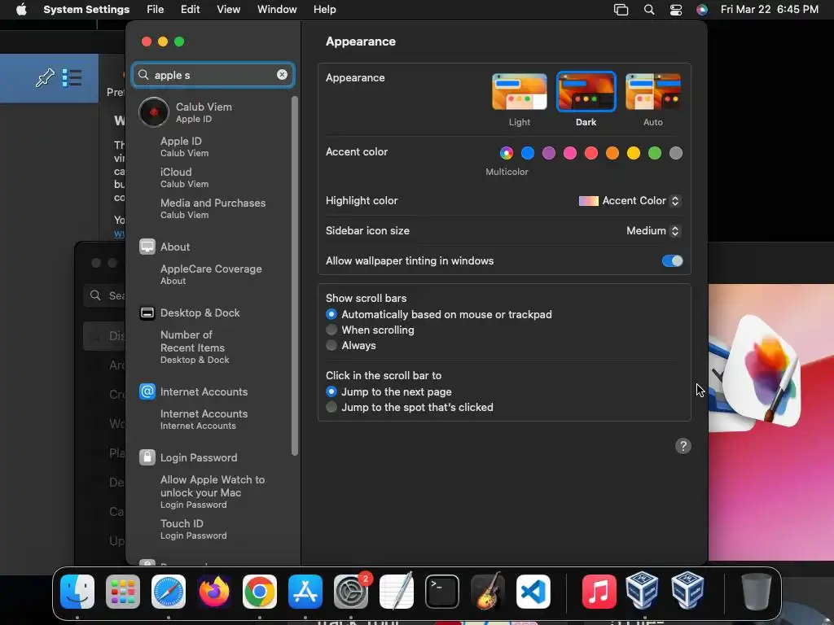Open Allow Apple Watch to unlock result

pyautogui.click(x=213, y=492)
